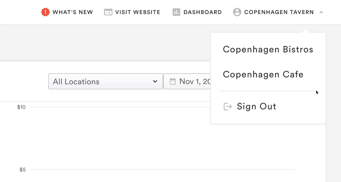Open the What's New text link
This screenshot has width=341, height=182.
[73, 12]
